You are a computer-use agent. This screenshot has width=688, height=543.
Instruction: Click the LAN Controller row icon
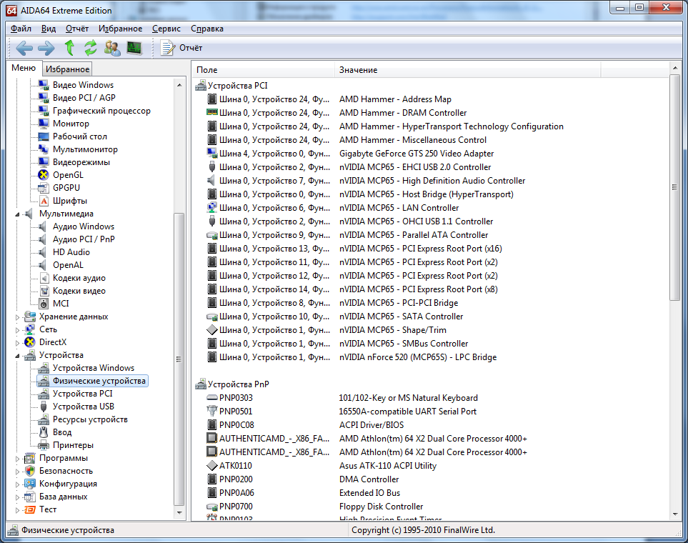click(212, 208)
